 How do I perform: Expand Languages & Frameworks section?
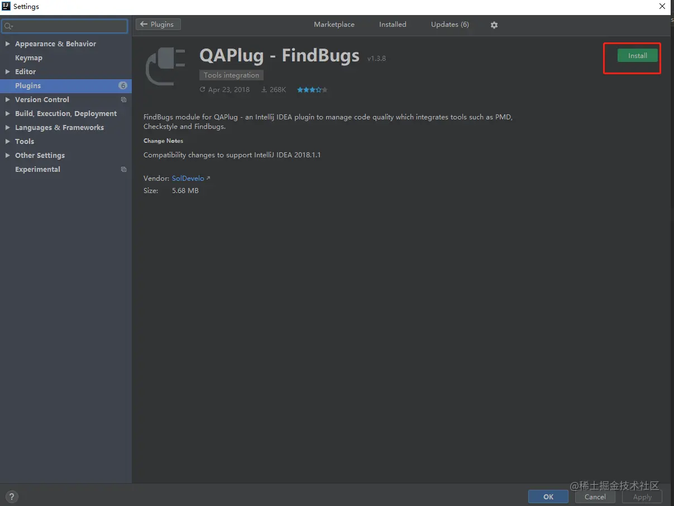click(7, 128)
